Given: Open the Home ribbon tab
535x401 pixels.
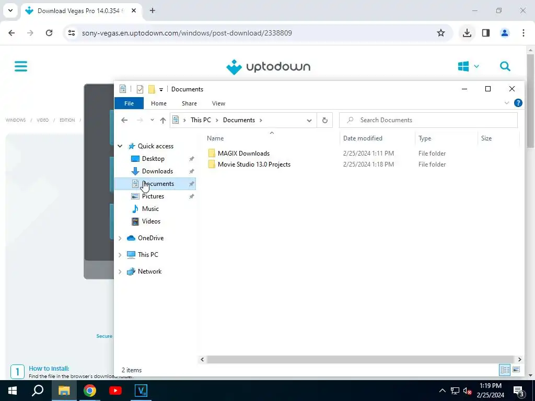Looking at the screenshot, I should [x=159, y=103].
